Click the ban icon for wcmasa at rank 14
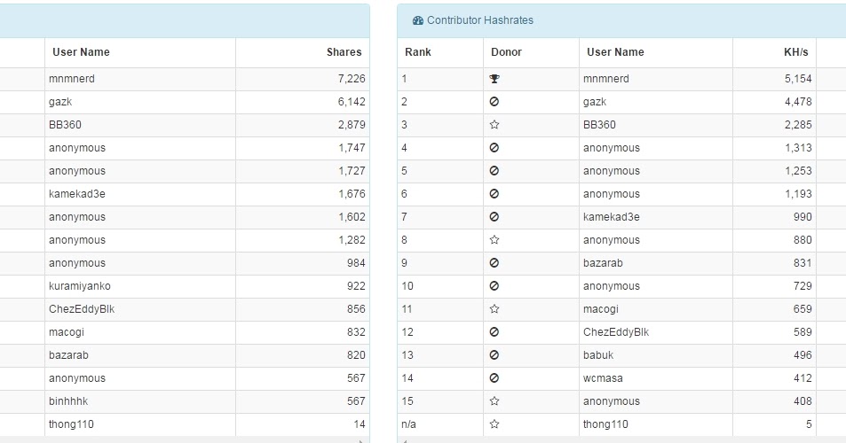 pyautogui.click(x=494, y=378)
